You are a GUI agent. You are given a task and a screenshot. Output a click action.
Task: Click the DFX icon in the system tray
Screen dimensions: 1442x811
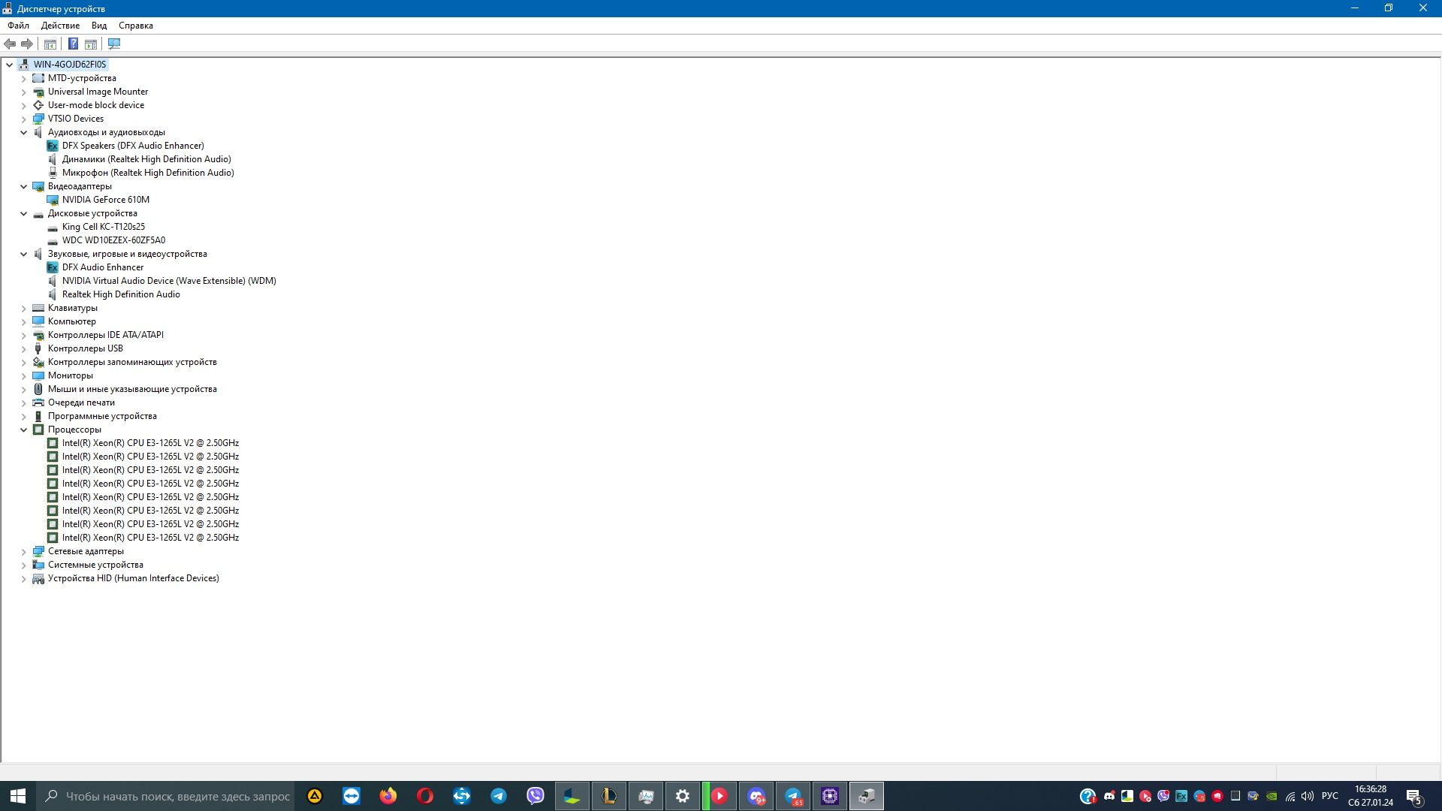point(1181,796)
